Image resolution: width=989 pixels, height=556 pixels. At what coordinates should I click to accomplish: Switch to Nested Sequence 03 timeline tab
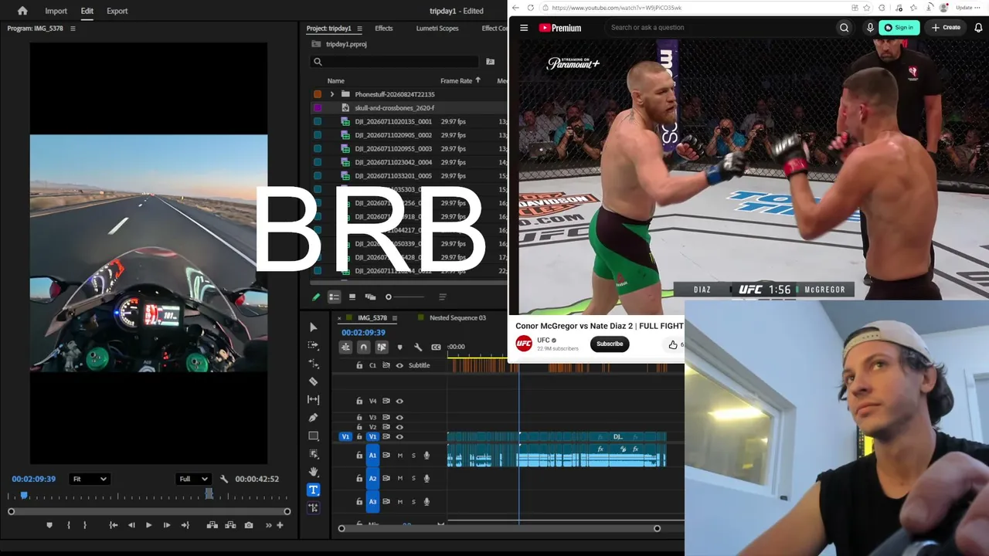(457, 317)
